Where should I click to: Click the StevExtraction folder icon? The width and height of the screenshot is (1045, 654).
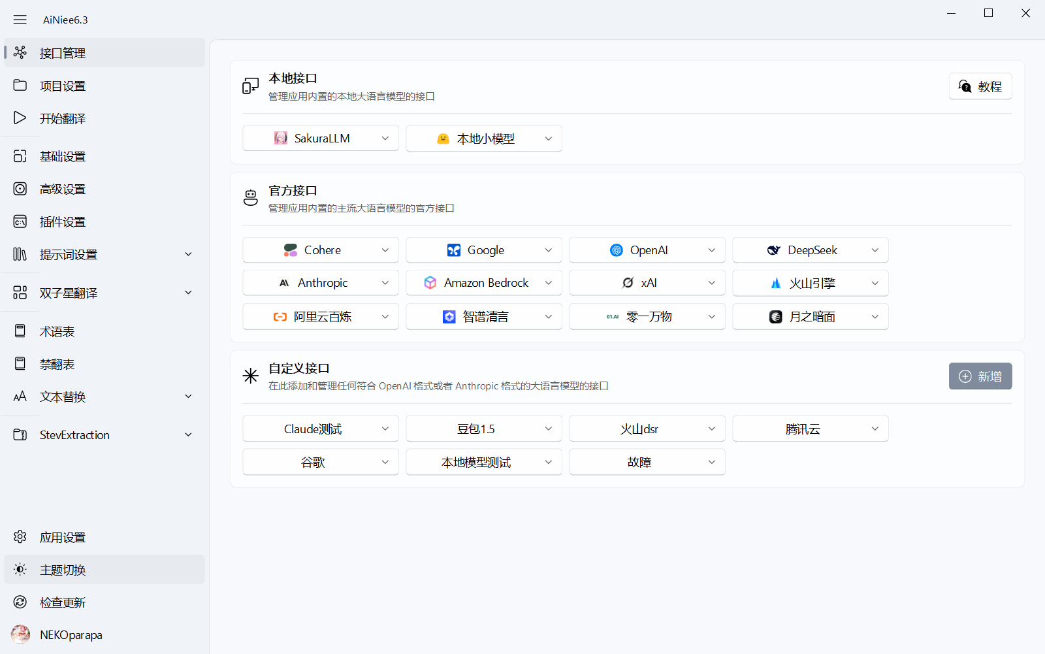click(x=20, y=434)
